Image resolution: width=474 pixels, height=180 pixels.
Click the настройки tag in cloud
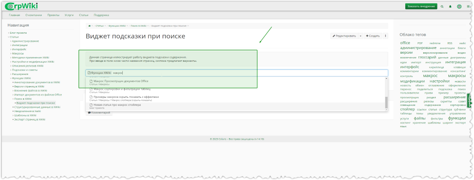click(439, 81)
